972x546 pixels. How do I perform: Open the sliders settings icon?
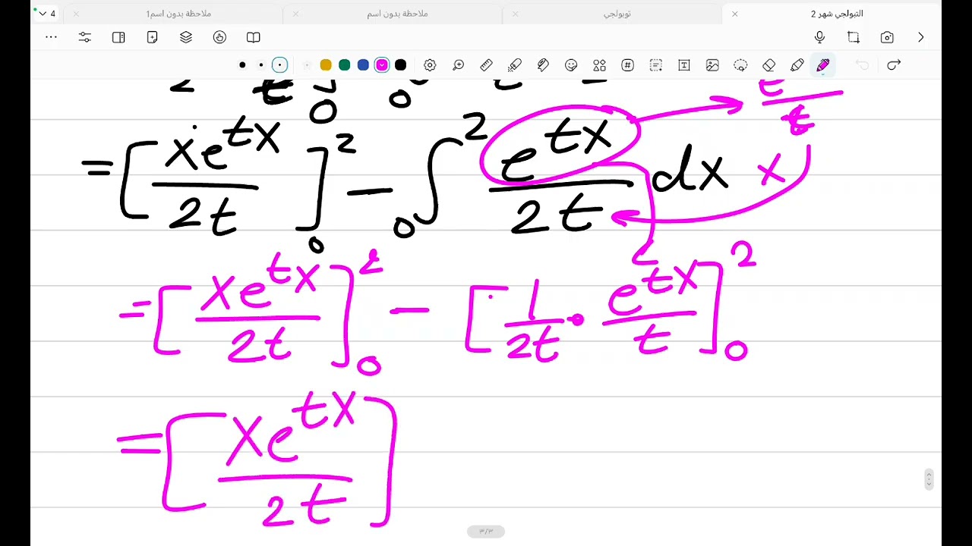[84, 37]
